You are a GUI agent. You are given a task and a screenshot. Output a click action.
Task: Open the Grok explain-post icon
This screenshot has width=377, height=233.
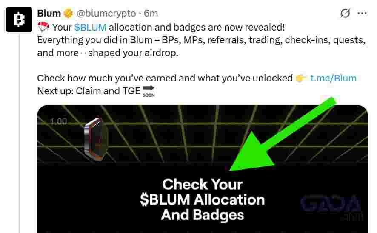coord(345,13)
